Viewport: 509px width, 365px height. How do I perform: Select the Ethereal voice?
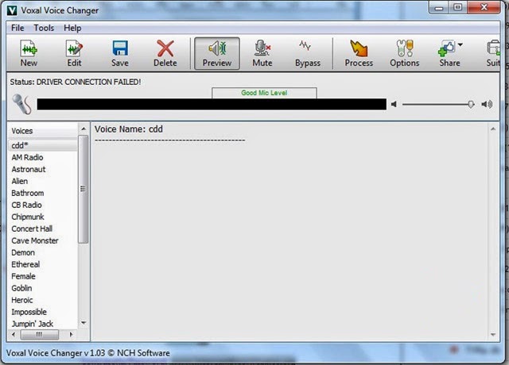[x=43, y=264]
